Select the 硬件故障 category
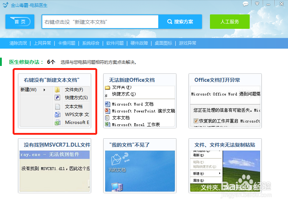This screenshot has height=205, width=288. point(139,43)
